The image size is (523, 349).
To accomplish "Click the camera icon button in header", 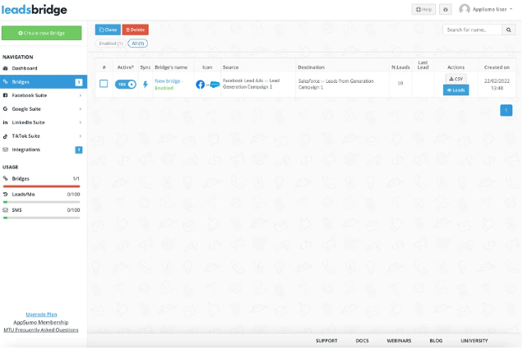I will coord(446,9).
